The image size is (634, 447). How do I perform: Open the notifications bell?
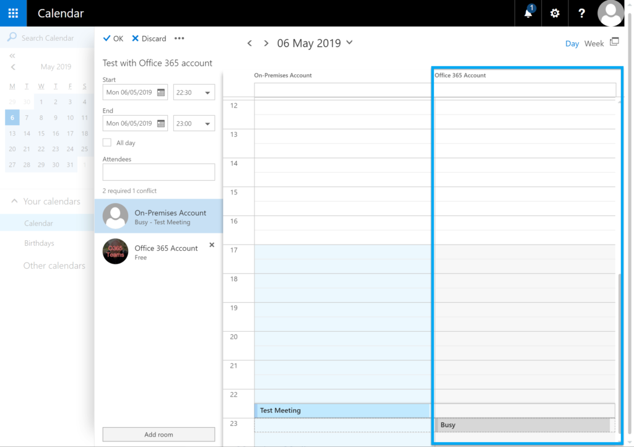[528, 13]
